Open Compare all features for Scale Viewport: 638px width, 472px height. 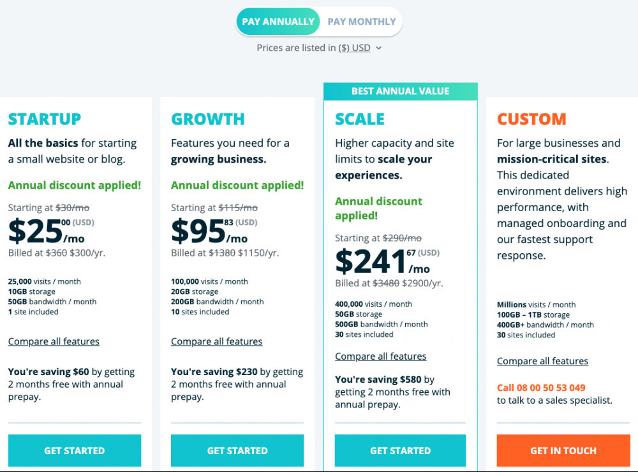click(381, 357)
